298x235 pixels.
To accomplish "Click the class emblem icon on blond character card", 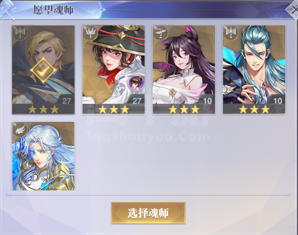I will 20,32.
